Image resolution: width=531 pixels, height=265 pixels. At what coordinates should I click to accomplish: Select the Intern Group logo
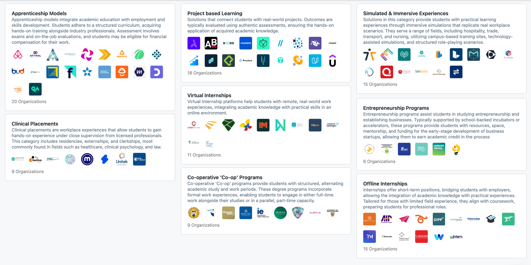click(332, 125)
